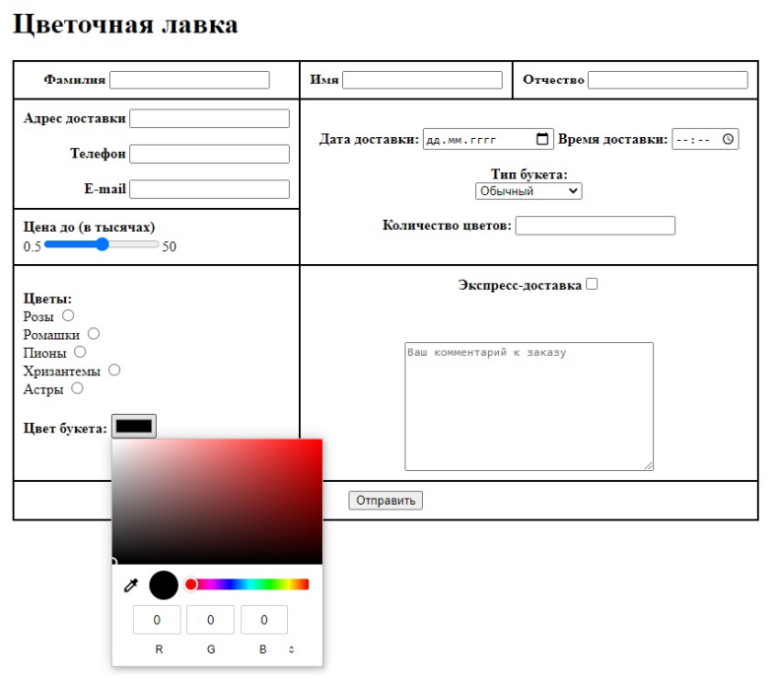Click the Адрес доставки text field
The image size is (776, 679).
tap(210, 118)
